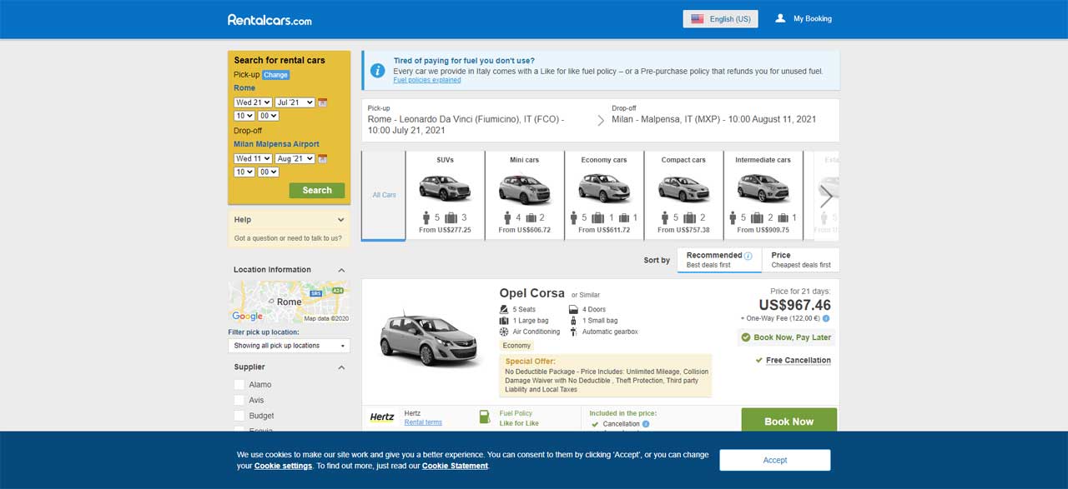Screen dimensions: 1068x489
Task: Click the 4 Doors icon
Action: point(574,309)
